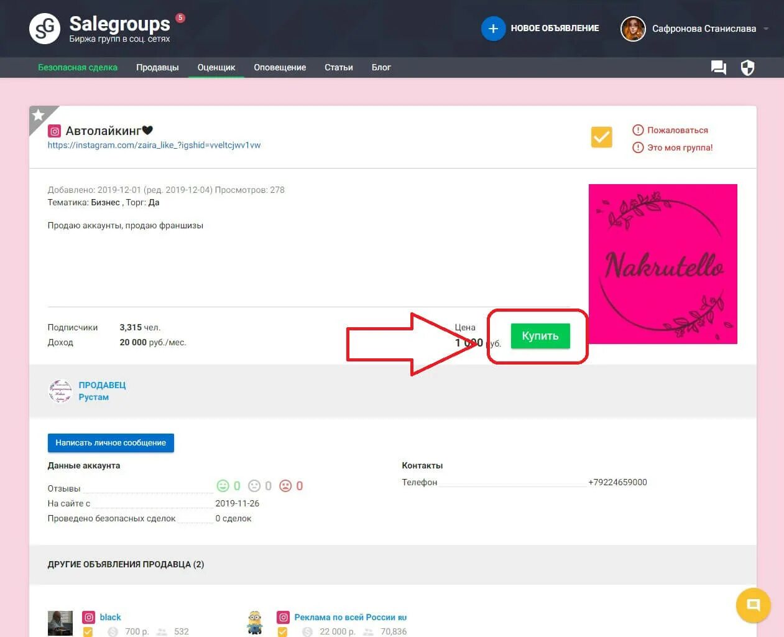Screen dimensions: 784x637
Task: Open the Продавцы menu item
Action: (x=157, y=67)
